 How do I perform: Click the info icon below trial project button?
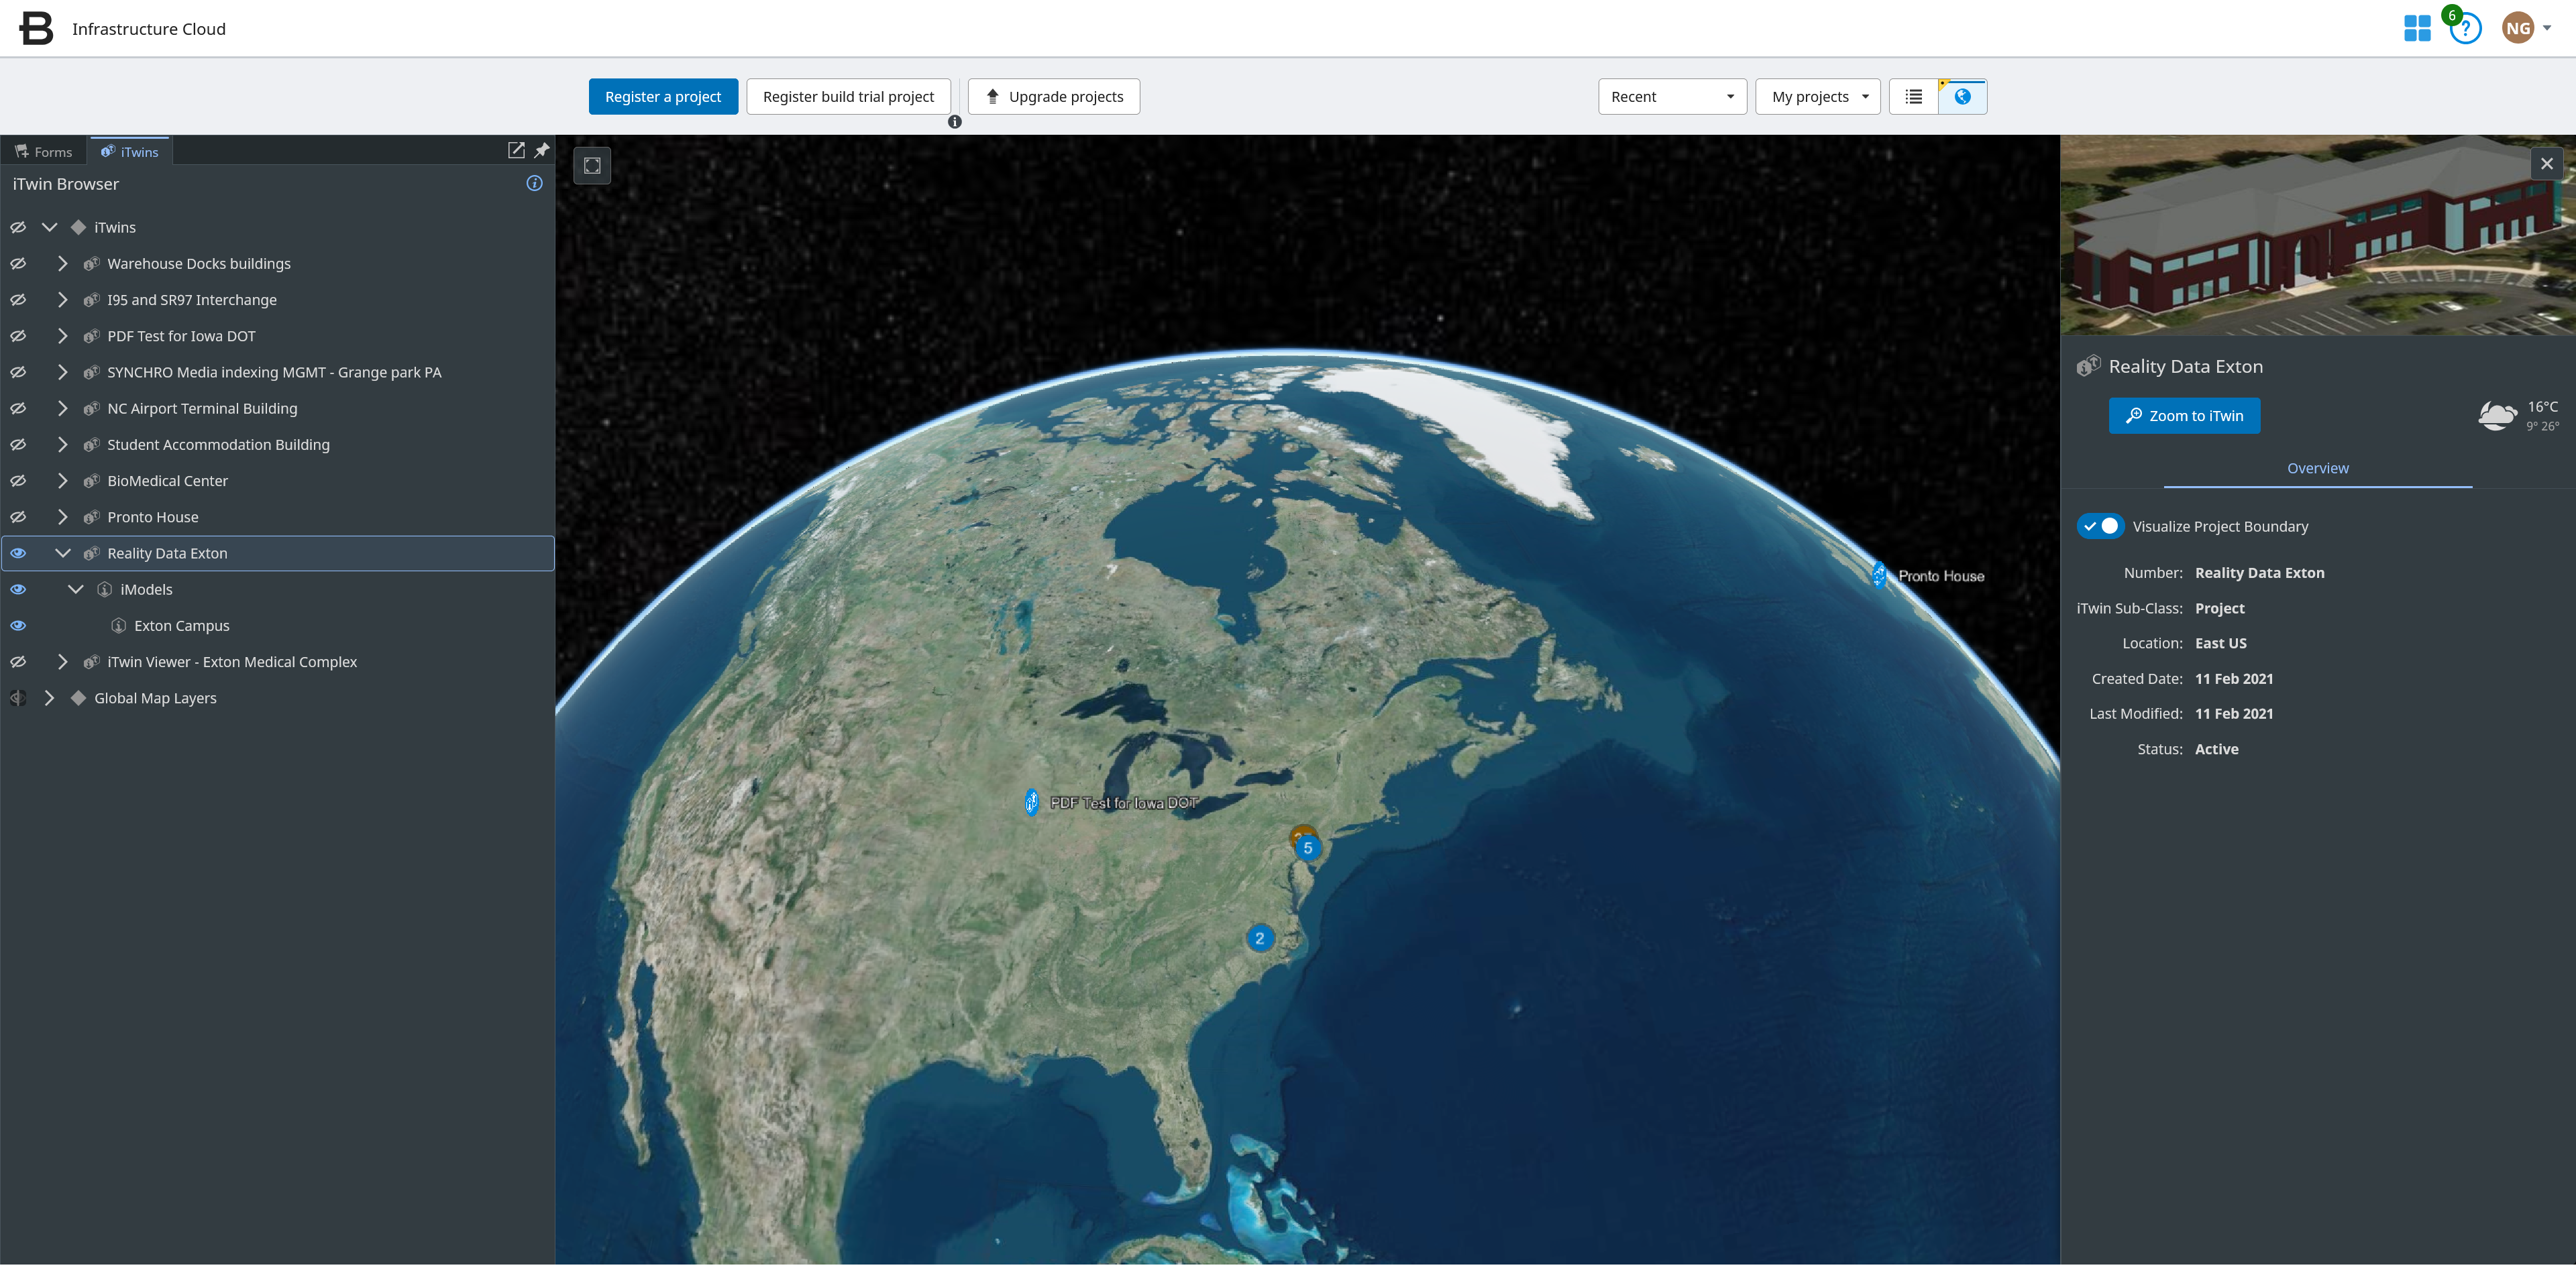(955, 122)
